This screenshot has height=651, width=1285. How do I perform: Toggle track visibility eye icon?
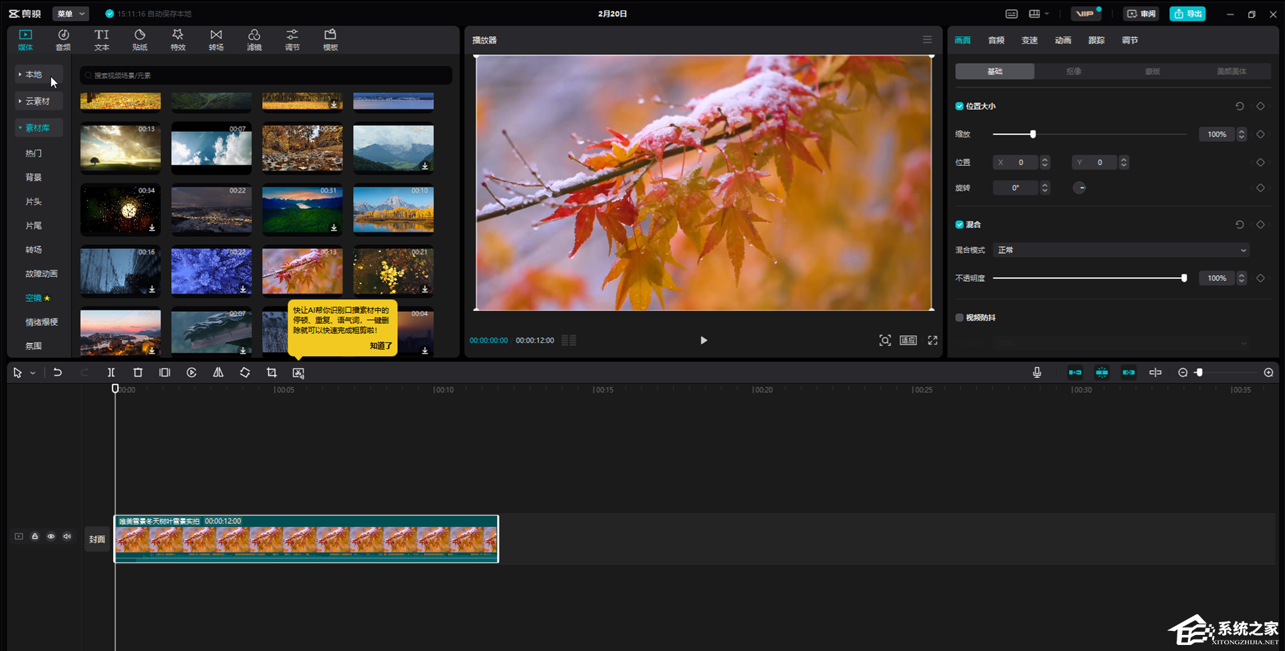(51, 537)
